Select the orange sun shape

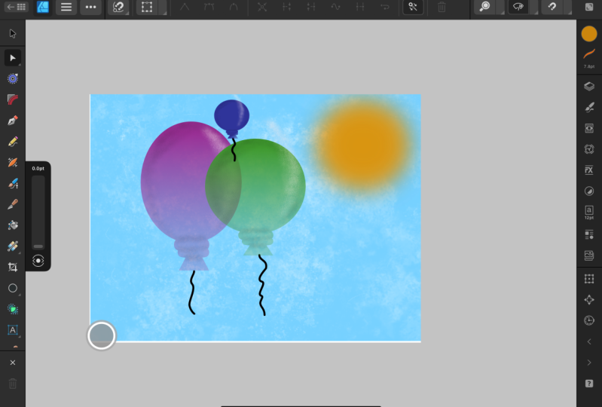[x=362, y=146]
